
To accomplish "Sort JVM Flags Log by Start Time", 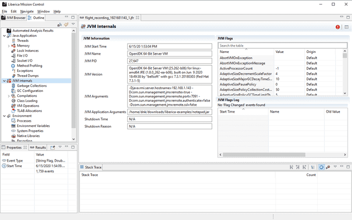I will pos(243,112).
